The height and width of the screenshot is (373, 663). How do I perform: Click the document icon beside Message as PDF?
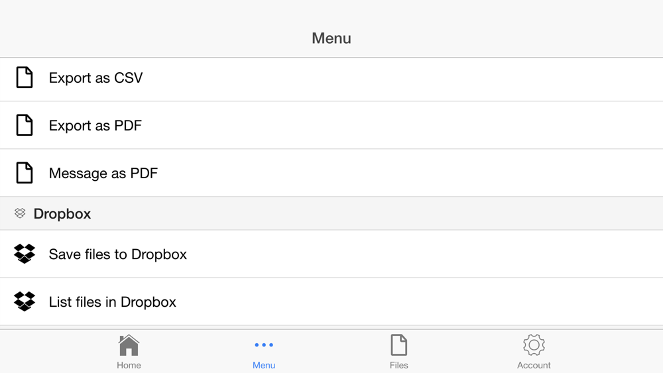pos(24,173)
